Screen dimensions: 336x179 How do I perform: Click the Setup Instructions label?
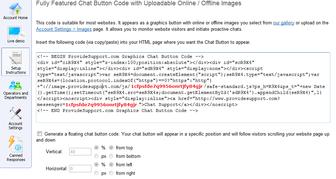[16, 70]
